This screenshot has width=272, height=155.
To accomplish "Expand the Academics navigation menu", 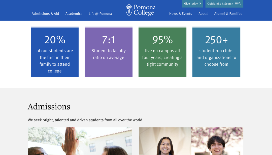I will pyautogui.click(x=74, y=14).
